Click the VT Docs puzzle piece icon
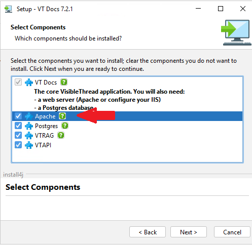252x245 pixels. pyautogui.click(x=29, y=83)
